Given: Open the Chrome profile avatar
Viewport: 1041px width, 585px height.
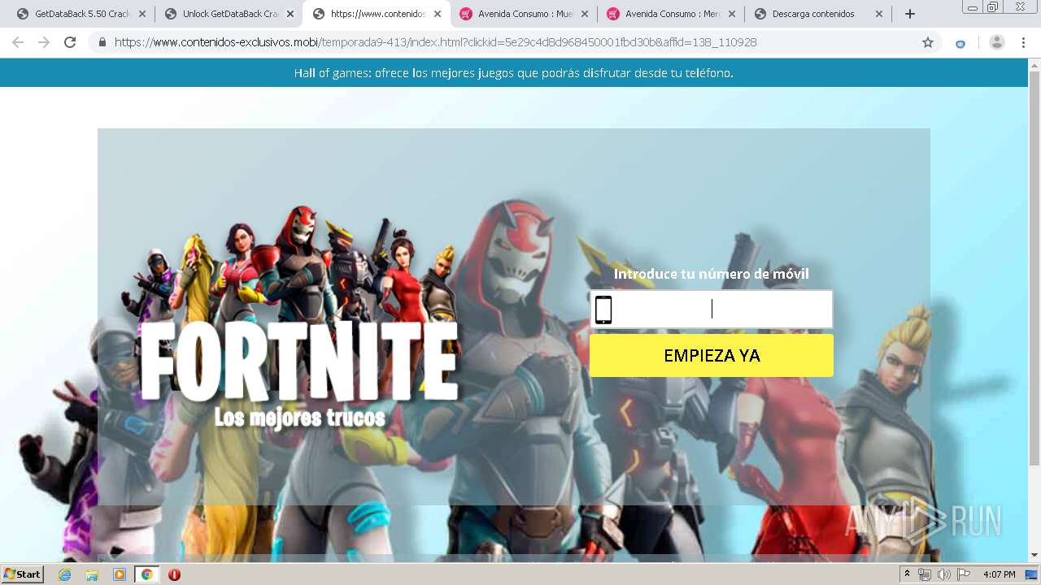Looking at the screenshot, I should tap(996, 42).
